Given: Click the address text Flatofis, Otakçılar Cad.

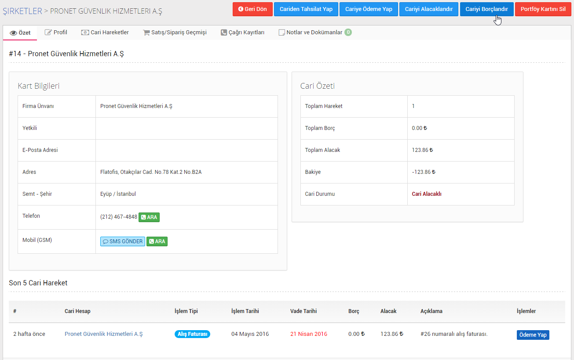Looking at the screenshot, I should (151, 172).
